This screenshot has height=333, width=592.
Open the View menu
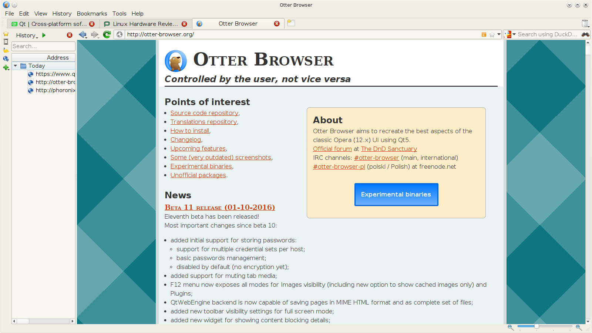coord(41,14)
